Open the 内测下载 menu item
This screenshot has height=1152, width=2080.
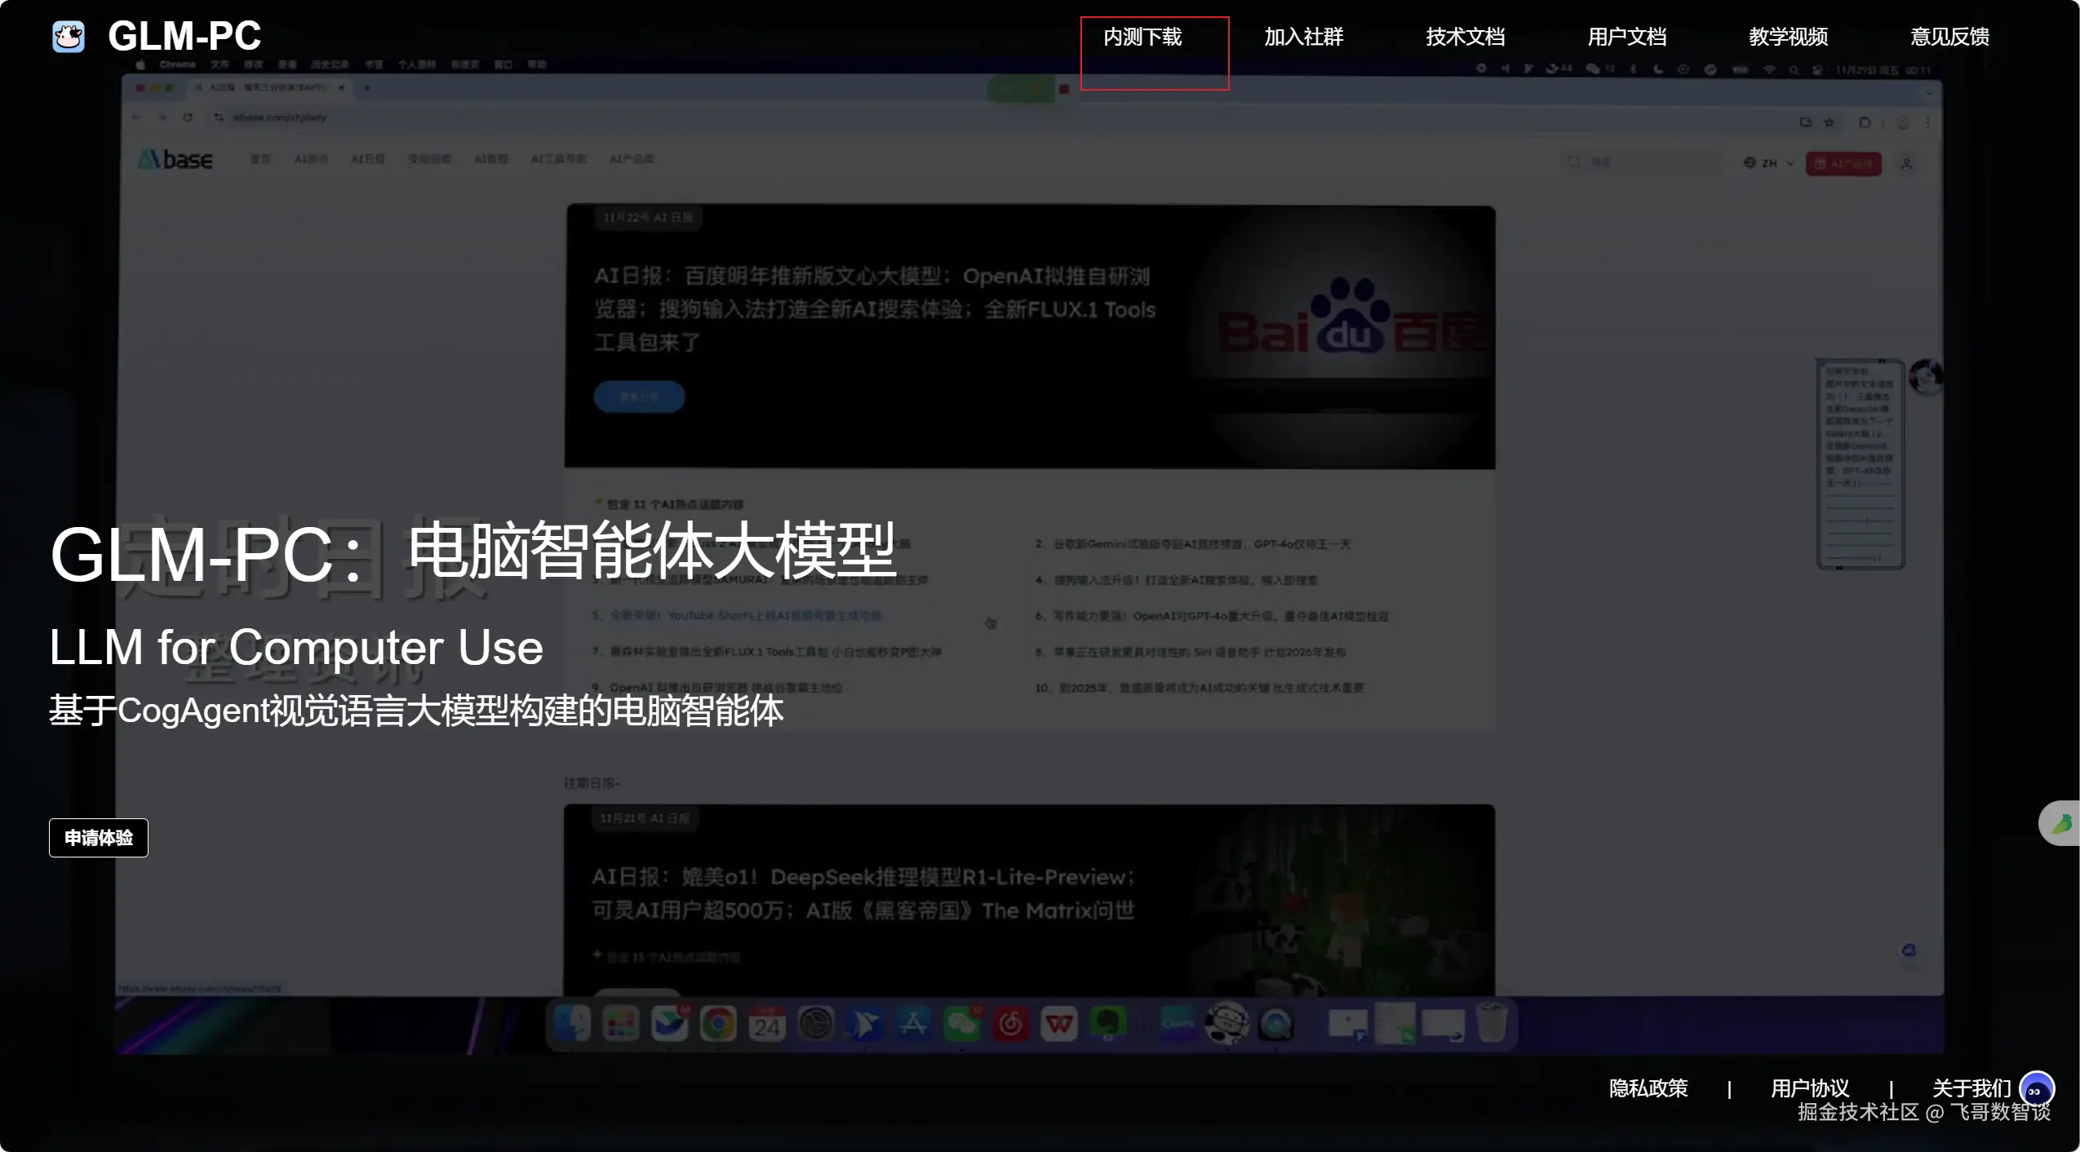point(1142,37)
